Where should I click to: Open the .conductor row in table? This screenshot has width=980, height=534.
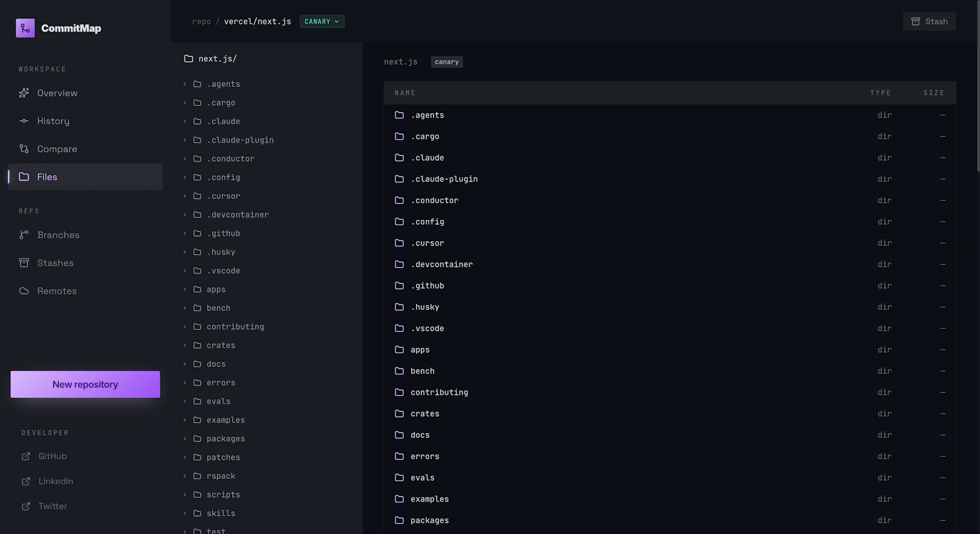coord(670,200)
